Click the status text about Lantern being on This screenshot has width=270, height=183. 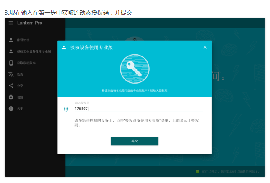[x=231, y=172]
